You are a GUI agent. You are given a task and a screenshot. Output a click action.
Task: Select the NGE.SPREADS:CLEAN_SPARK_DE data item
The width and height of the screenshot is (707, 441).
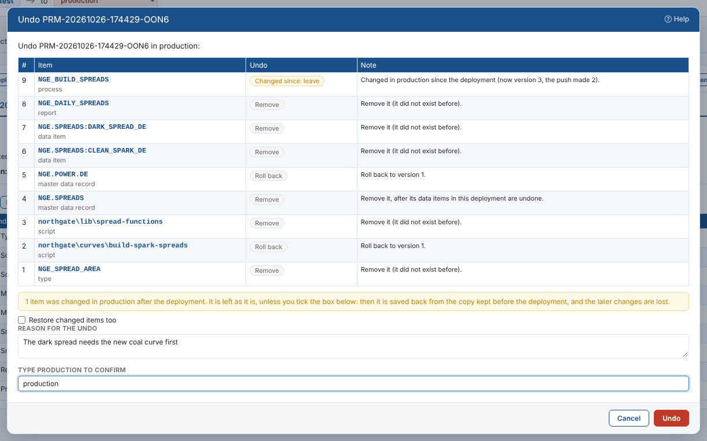pyautogui.click(x=92, y=150)
